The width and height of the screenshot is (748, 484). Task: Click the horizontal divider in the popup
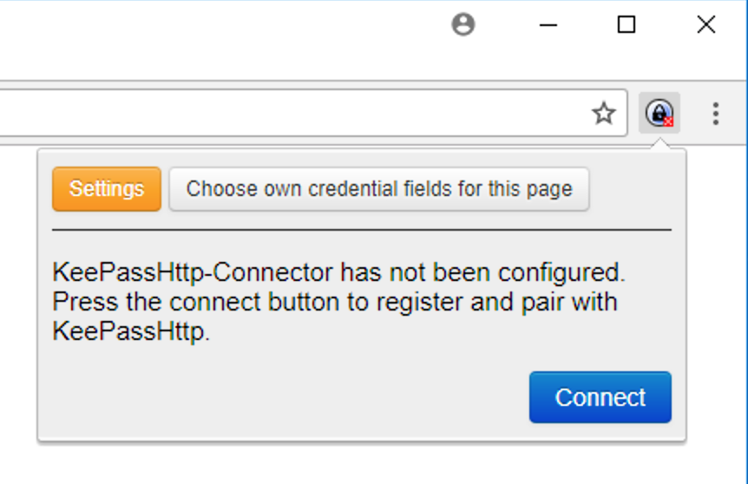(x=361, y=230)
